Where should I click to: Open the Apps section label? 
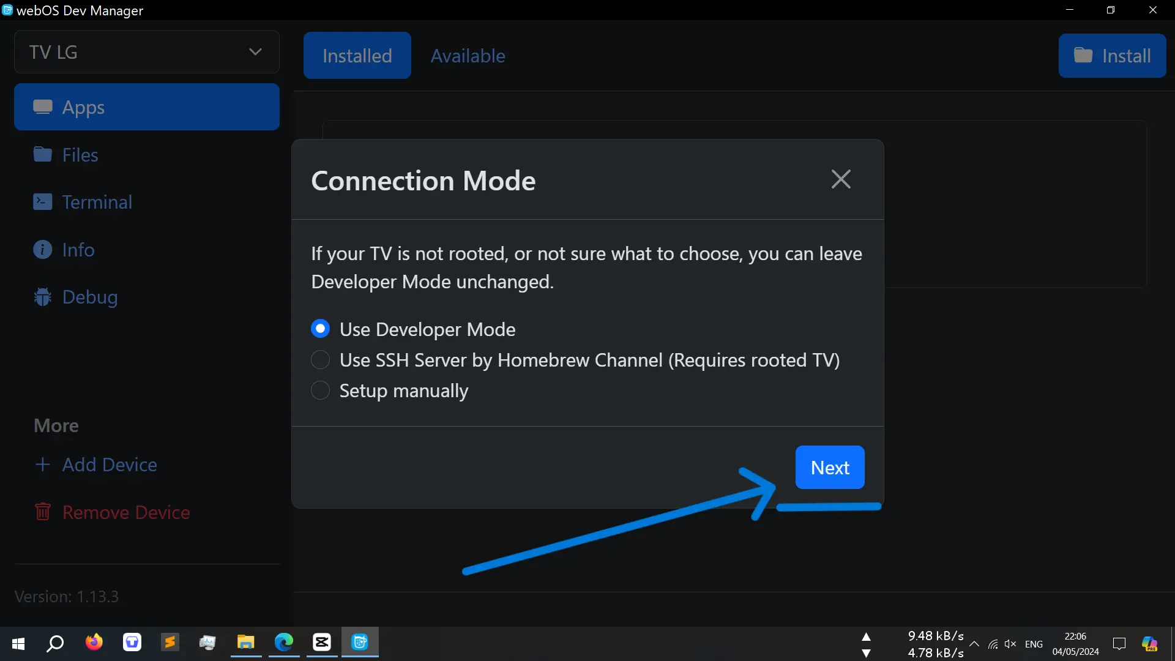[83, 107]
